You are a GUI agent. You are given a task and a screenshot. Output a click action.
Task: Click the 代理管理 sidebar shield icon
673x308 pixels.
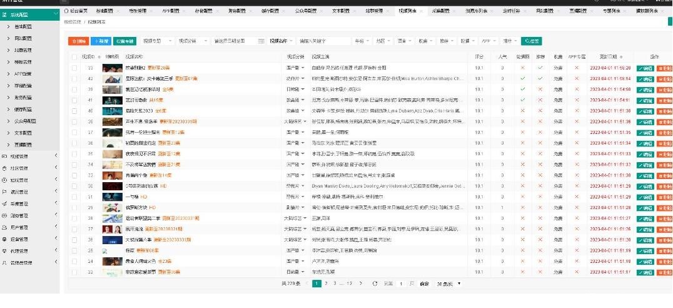[x=4, y=251]
